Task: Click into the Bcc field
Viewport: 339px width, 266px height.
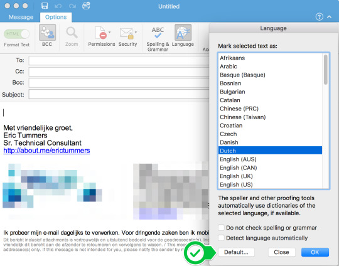Action: (119, 83)
